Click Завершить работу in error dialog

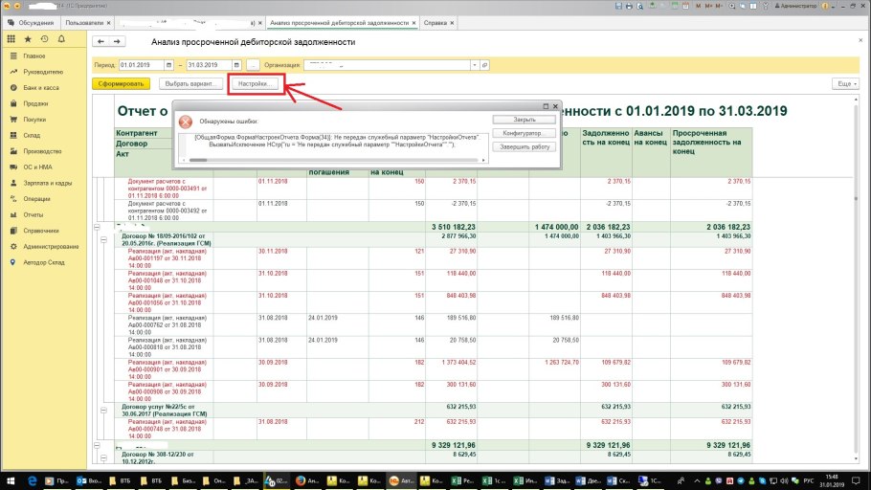pos(523,145)
